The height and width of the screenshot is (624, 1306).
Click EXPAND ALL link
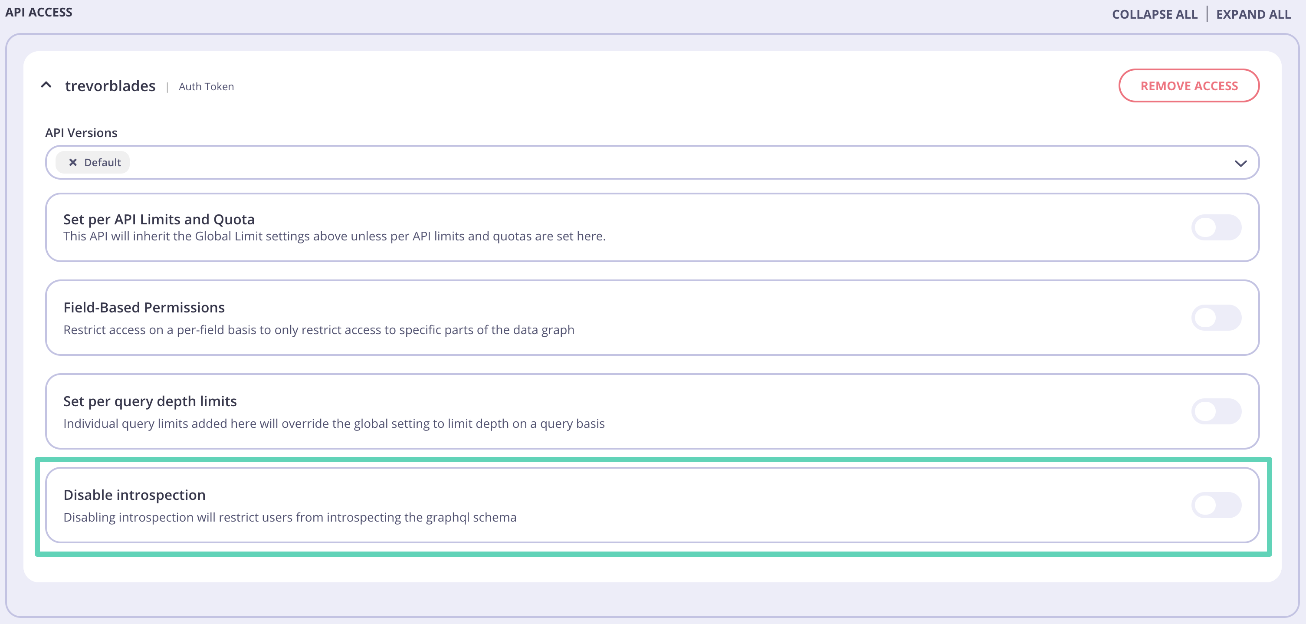(1253, 14)
